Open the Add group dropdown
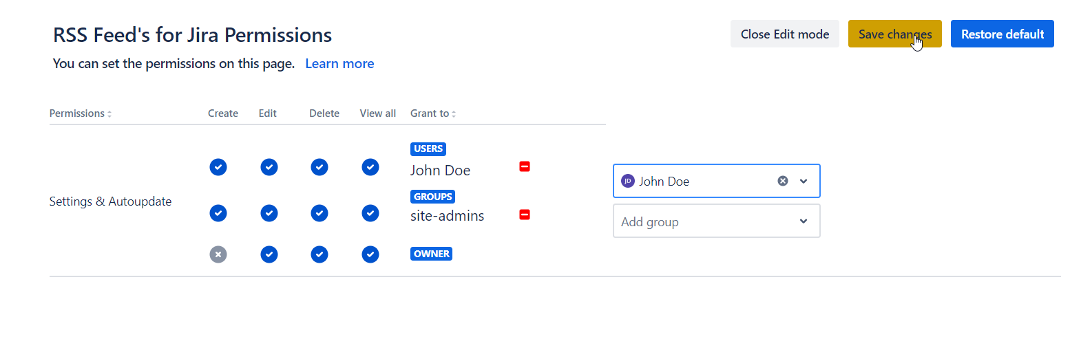This screenshot has height=339, width=1070. 716,221
